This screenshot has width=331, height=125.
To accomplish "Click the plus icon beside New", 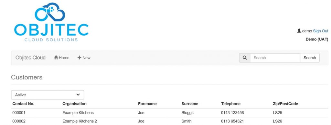I will (x=80, y=58).
